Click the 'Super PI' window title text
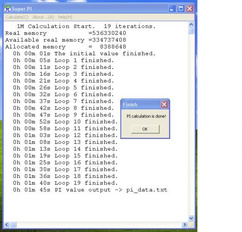 [x=22, y=9]
